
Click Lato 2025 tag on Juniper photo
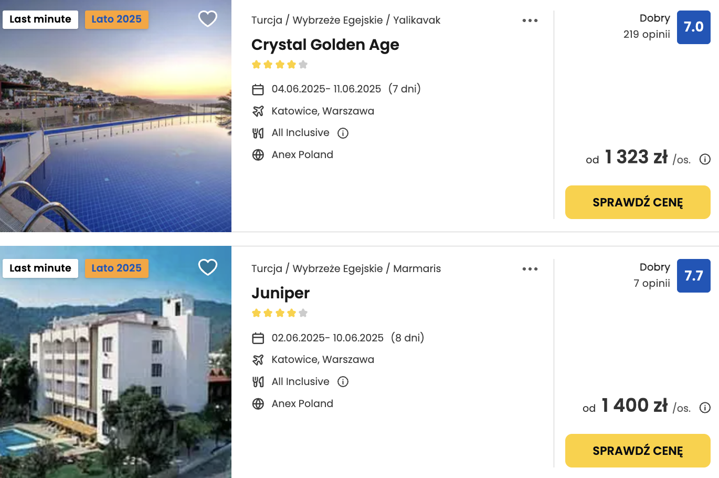coord(117,268)
